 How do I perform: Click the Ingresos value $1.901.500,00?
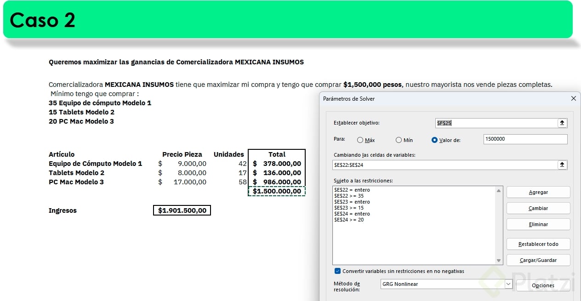click(x=182, y=210)
